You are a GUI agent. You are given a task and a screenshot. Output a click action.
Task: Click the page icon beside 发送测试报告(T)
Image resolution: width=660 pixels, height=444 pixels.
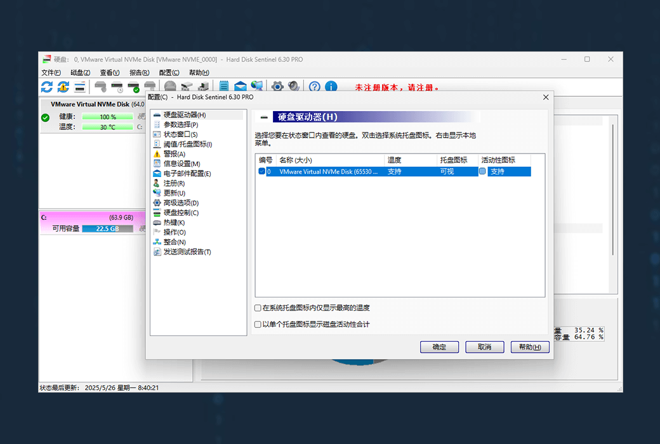click(157, 252)
